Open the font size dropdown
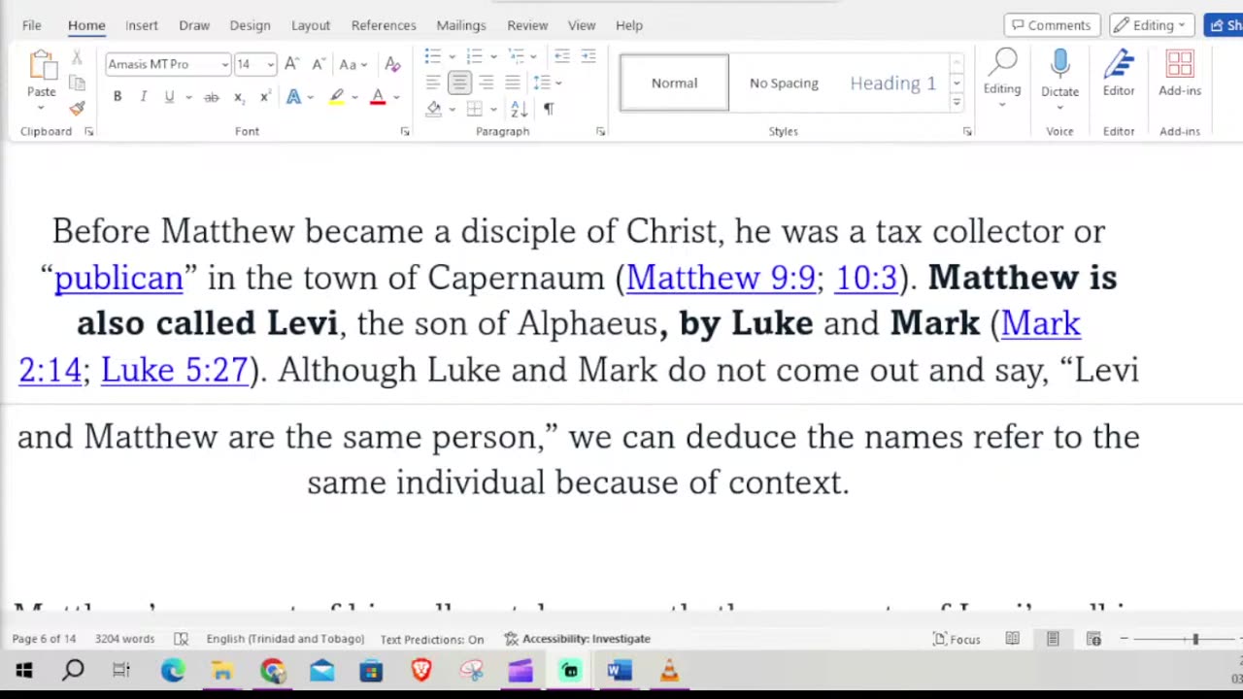This screenshot has width=1243, height=699. pyautogui.click(x=270, y=64)
